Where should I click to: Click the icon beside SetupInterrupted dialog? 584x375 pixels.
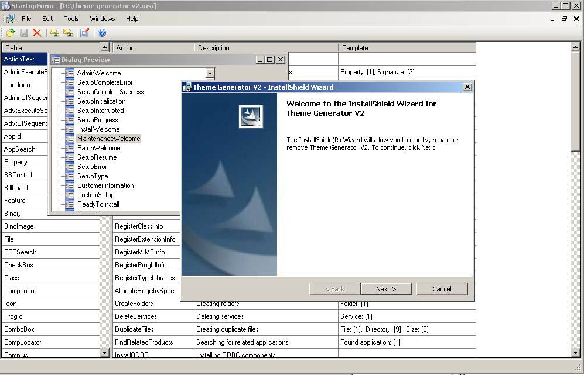click(x=70, y=111)
